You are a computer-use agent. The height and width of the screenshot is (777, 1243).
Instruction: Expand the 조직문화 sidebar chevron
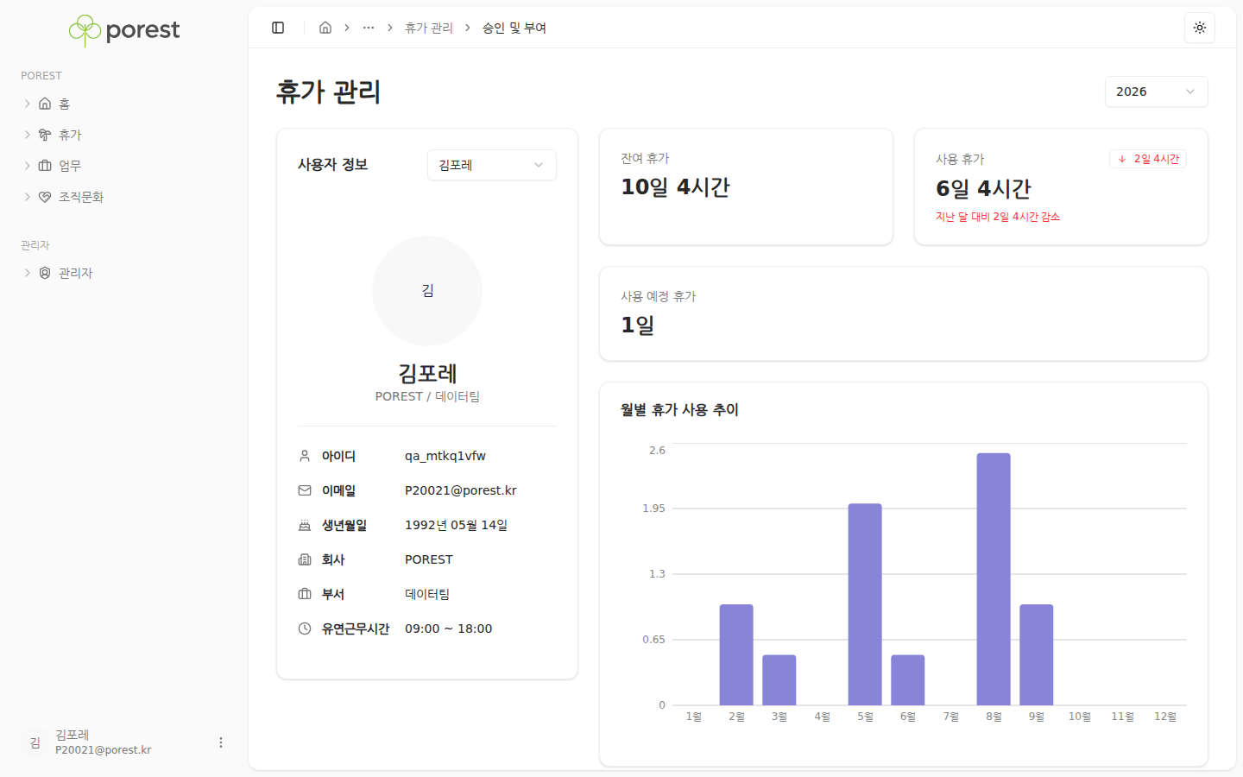(x=28, y=197)
